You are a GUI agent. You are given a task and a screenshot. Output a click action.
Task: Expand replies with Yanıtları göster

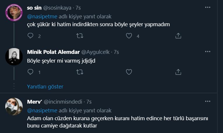point(45,86)
